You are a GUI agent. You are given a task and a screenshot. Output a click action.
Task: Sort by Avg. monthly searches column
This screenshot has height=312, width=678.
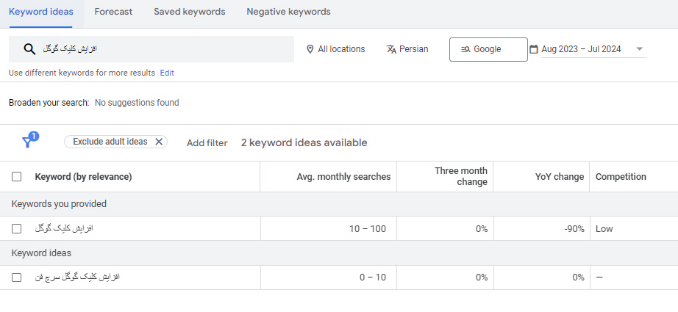tap(343, 176)
